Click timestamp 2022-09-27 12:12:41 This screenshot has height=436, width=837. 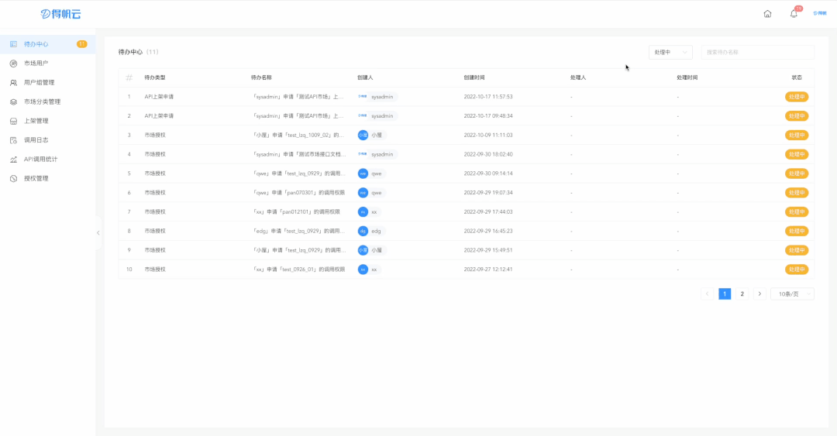point(488,269)
